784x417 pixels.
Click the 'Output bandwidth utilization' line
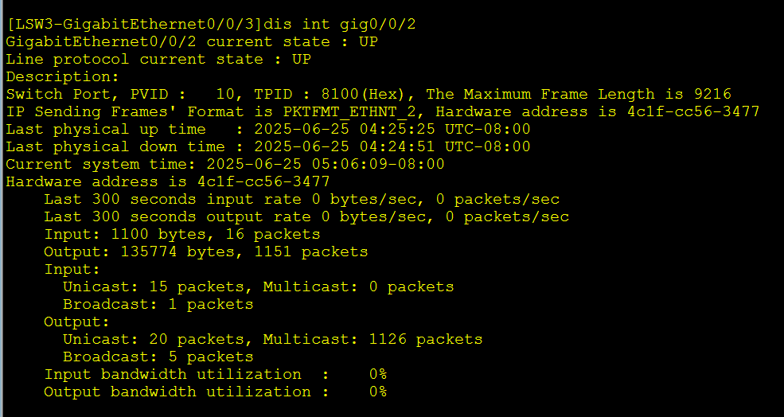click(x=216, y=392)
